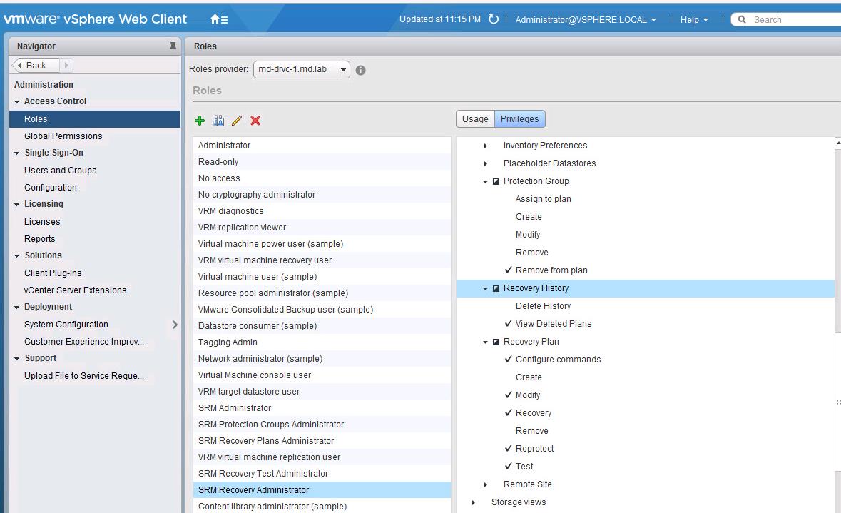Viewport: 841px width, 513px height.
Task: Collapse the Protection Group node
Action: (x=485, y=181)
